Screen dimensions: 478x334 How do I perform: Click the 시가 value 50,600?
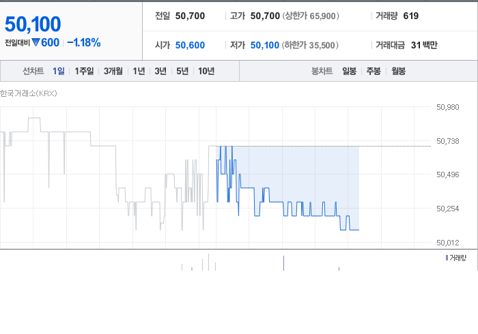click(x=190, y=45)
